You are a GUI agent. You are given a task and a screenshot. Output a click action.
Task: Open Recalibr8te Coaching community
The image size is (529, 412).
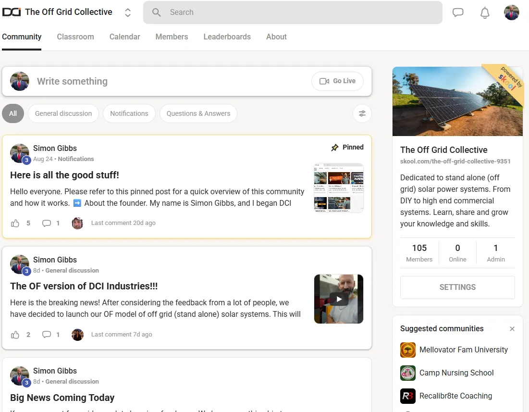pos(456,396)
